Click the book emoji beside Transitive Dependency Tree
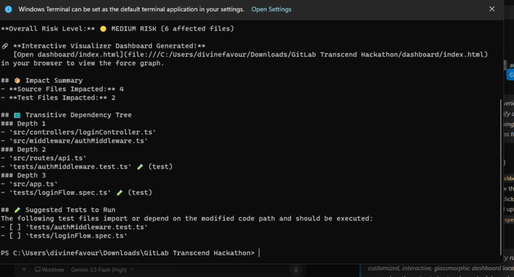 [17, 115]
